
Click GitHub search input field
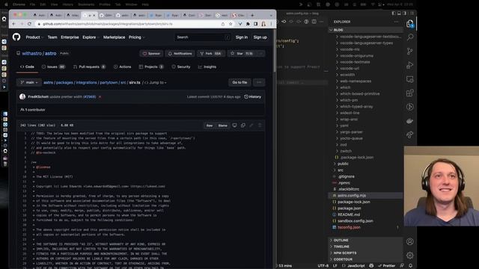coord(203,37)
